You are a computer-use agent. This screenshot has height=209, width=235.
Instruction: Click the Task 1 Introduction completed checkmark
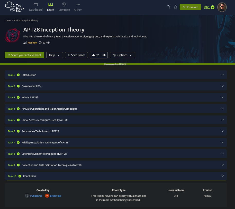18,75
